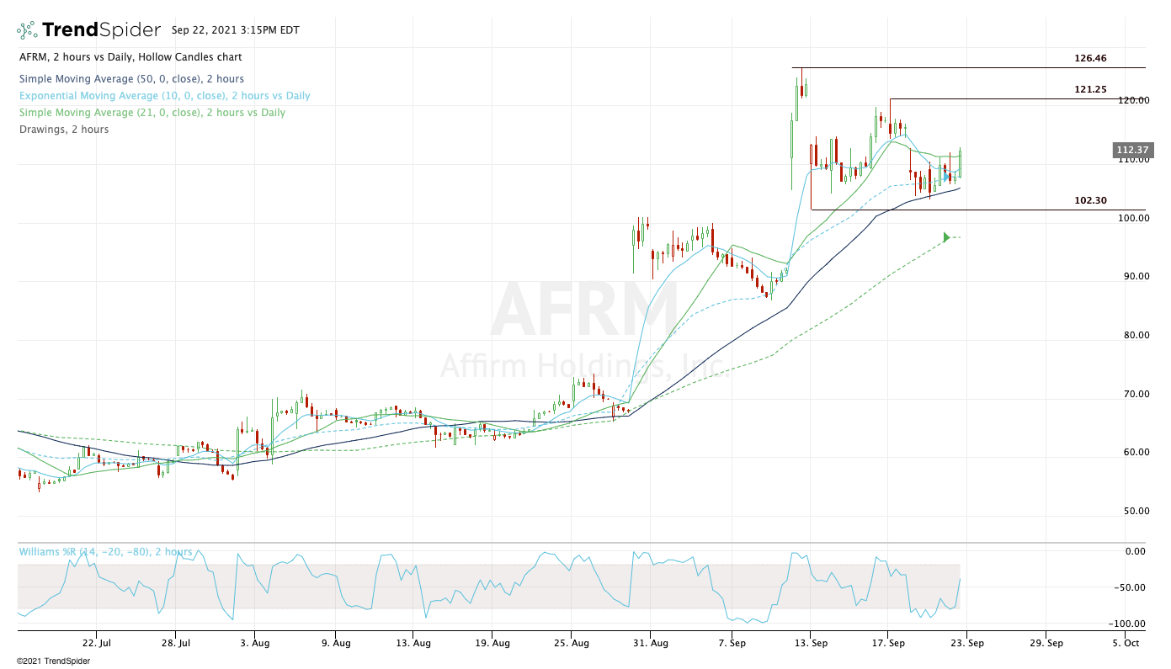Click the 13. Aug date label

[412, 643]
